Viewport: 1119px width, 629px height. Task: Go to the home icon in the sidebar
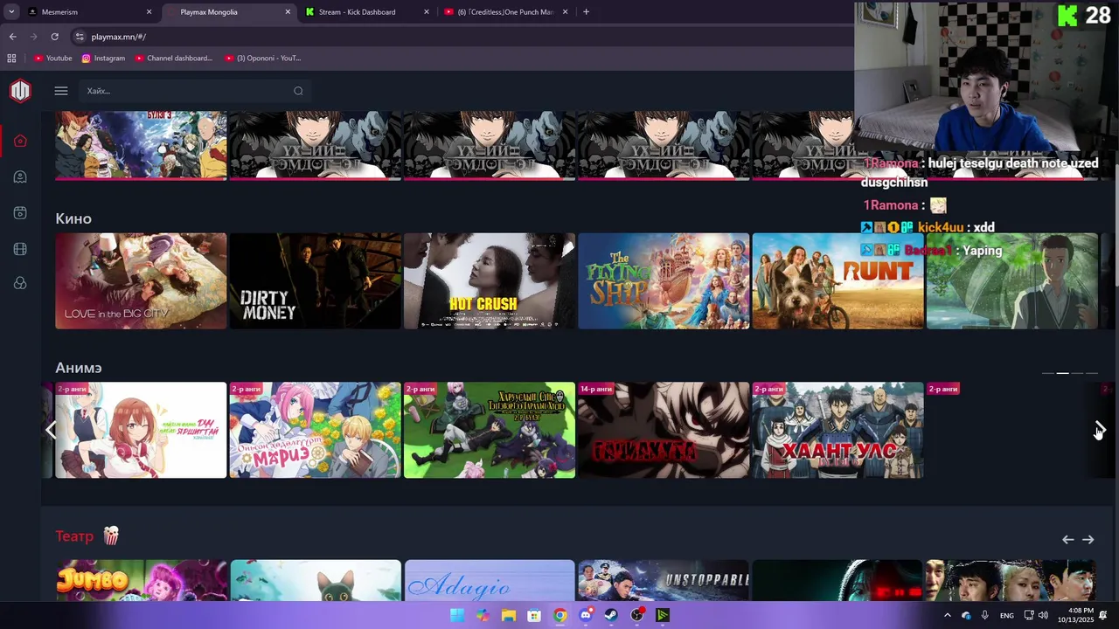20,141
